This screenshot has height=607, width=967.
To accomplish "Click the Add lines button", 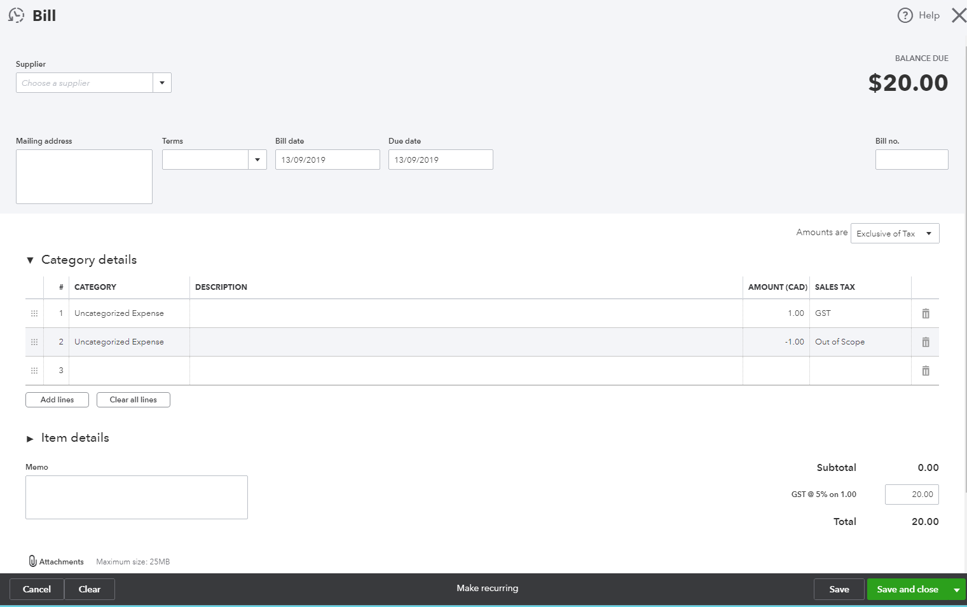I will pos(57,400).
